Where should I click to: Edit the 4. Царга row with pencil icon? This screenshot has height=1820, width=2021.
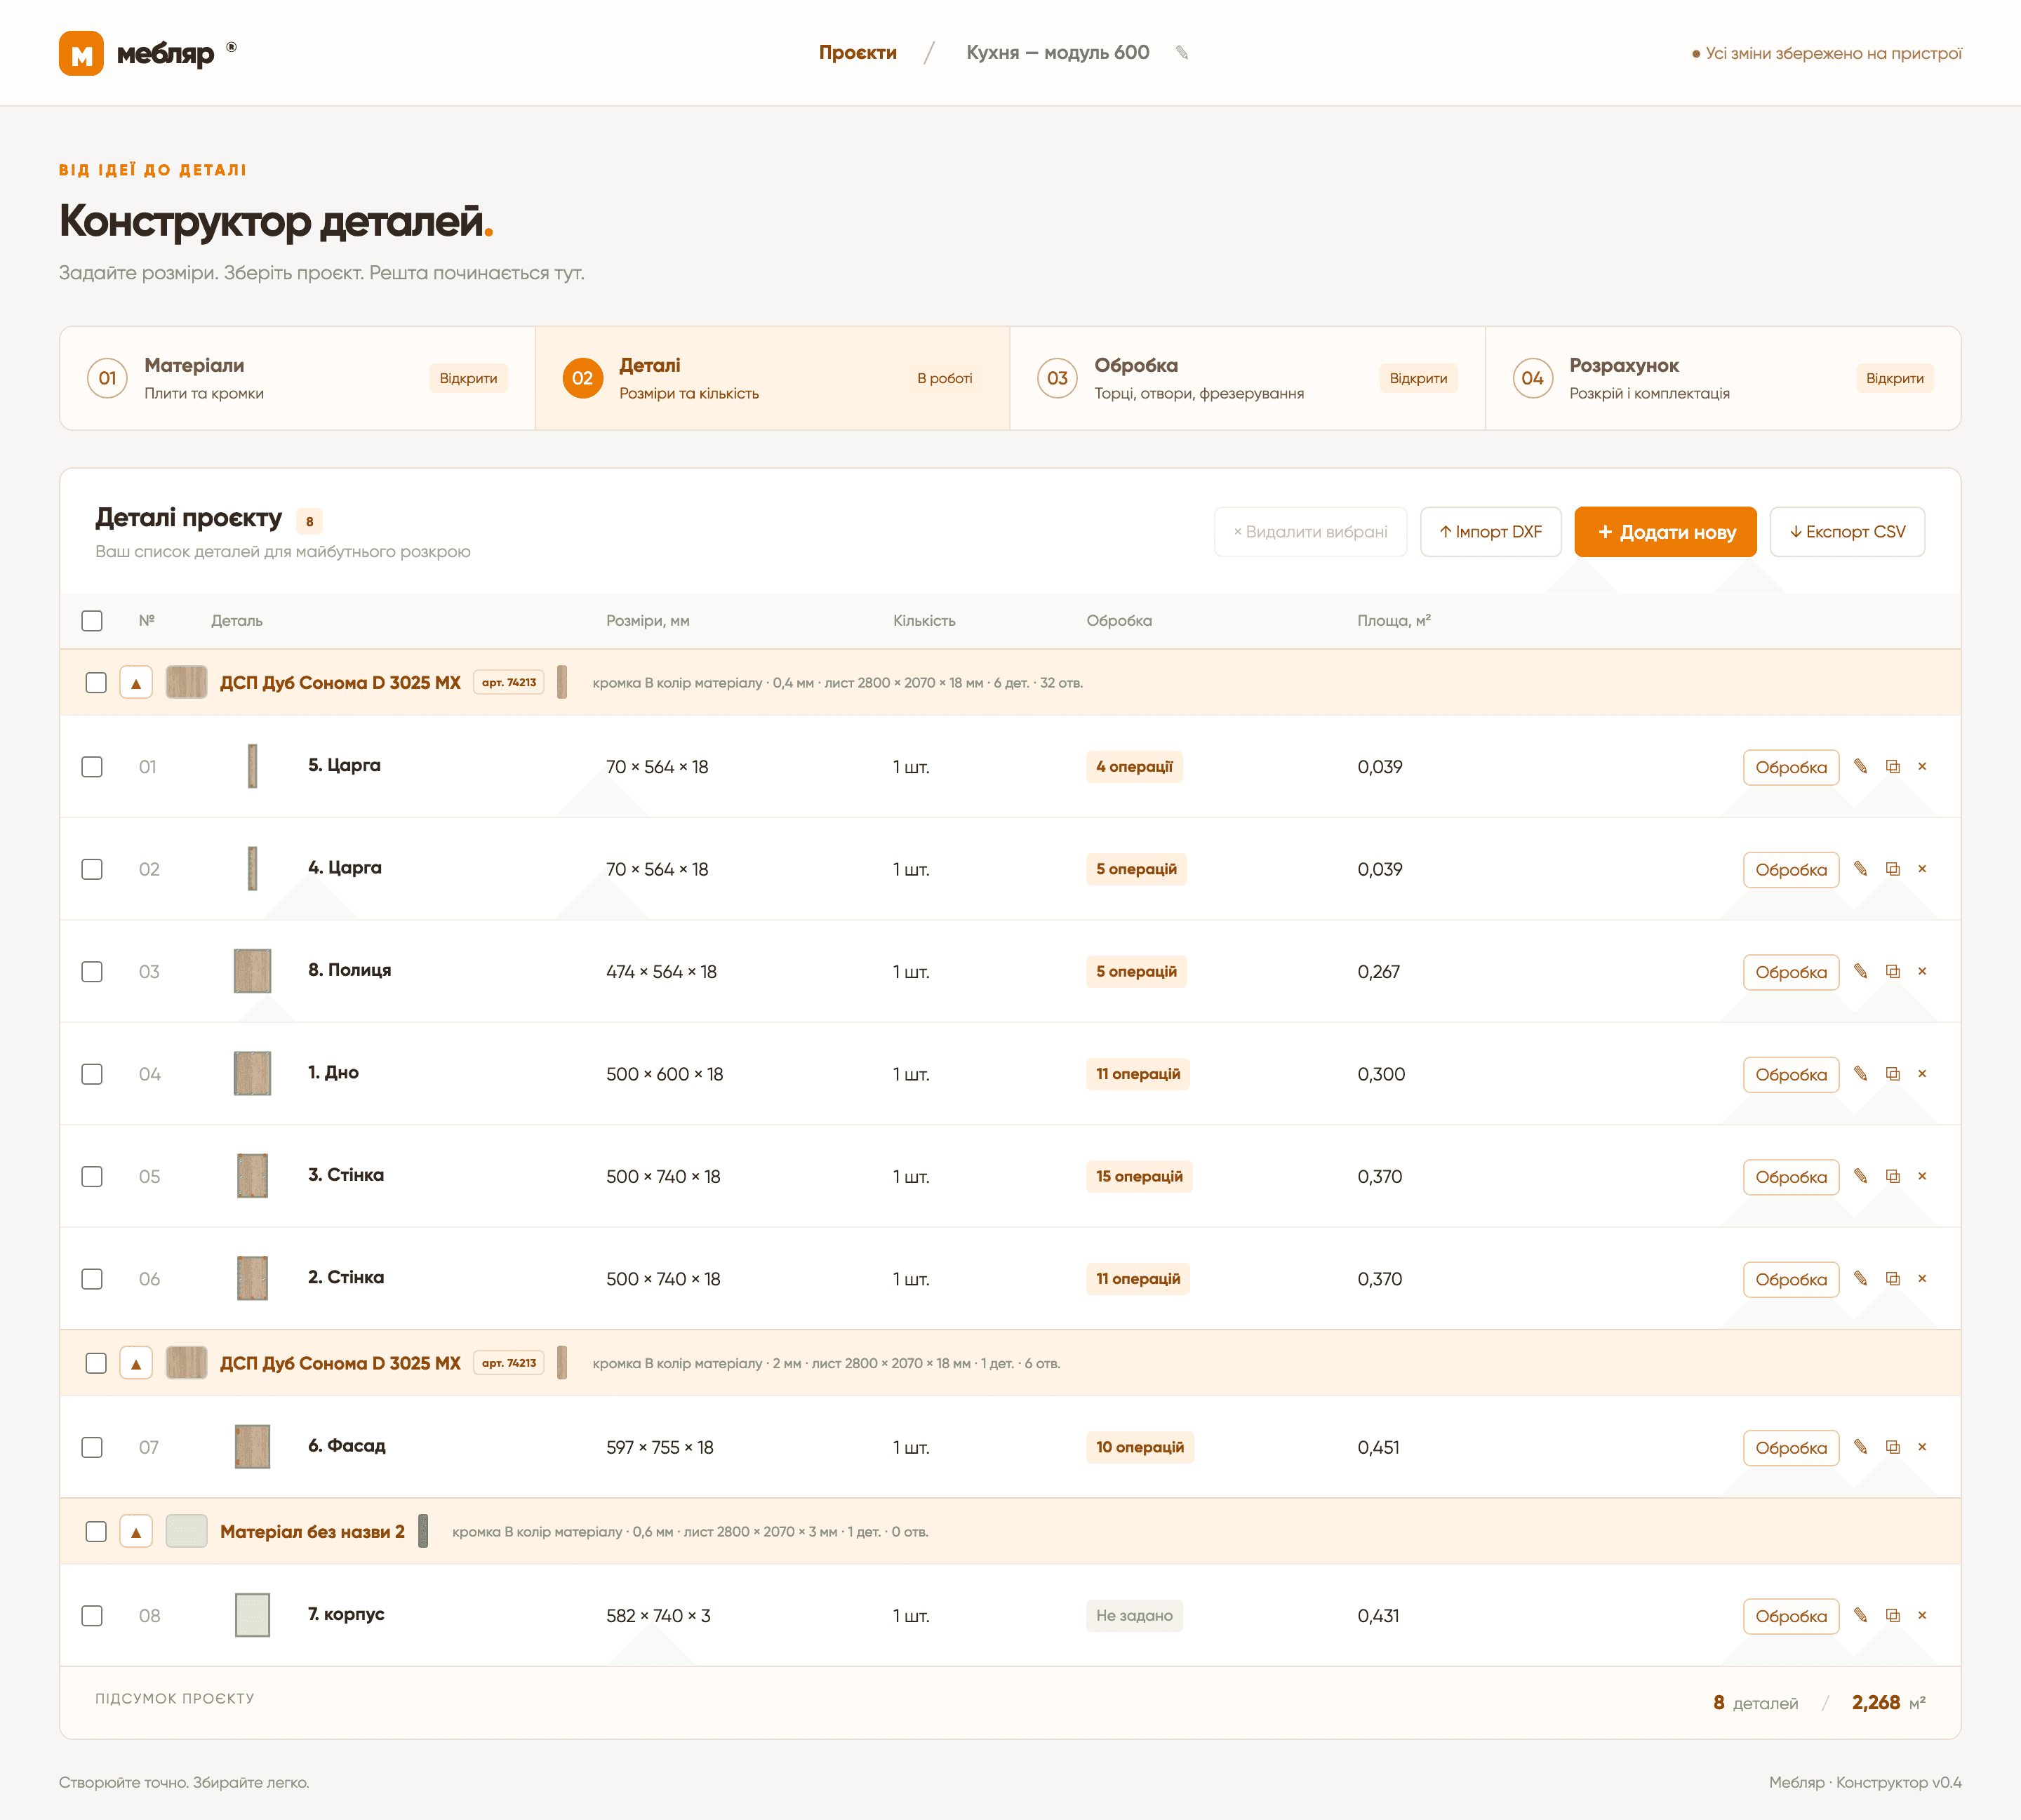1860,869
